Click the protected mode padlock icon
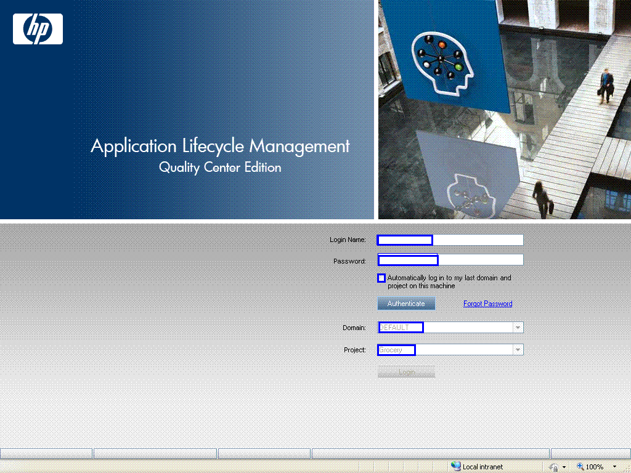631x473 pixels. tap(554, 467)
